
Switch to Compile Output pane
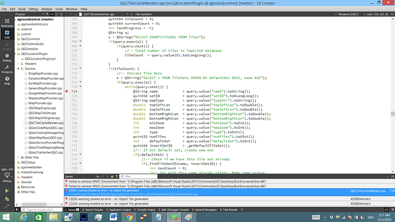tap(145, 209)
